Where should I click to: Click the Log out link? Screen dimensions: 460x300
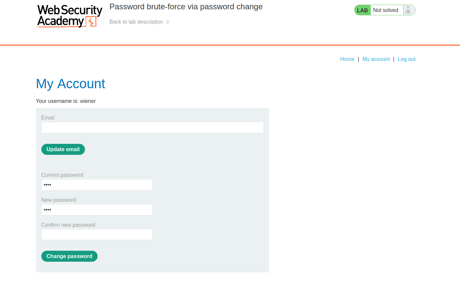pyautogui.click(x=406, y=59)
